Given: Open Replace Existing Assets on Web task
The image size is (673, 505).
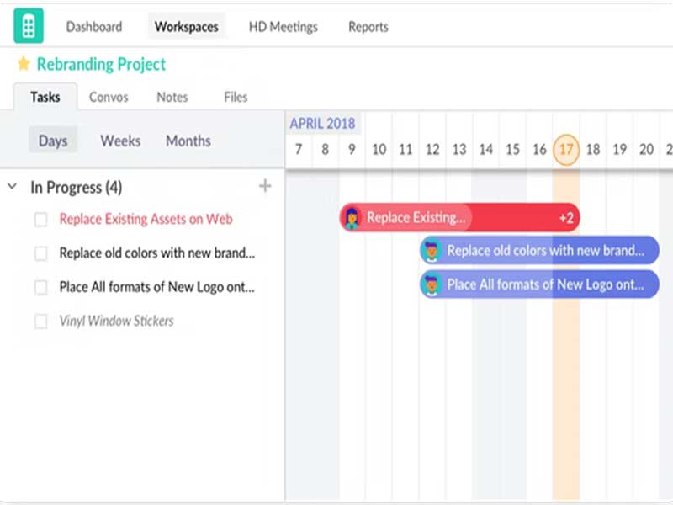Looking at the screenshot, I should (146, 219).
